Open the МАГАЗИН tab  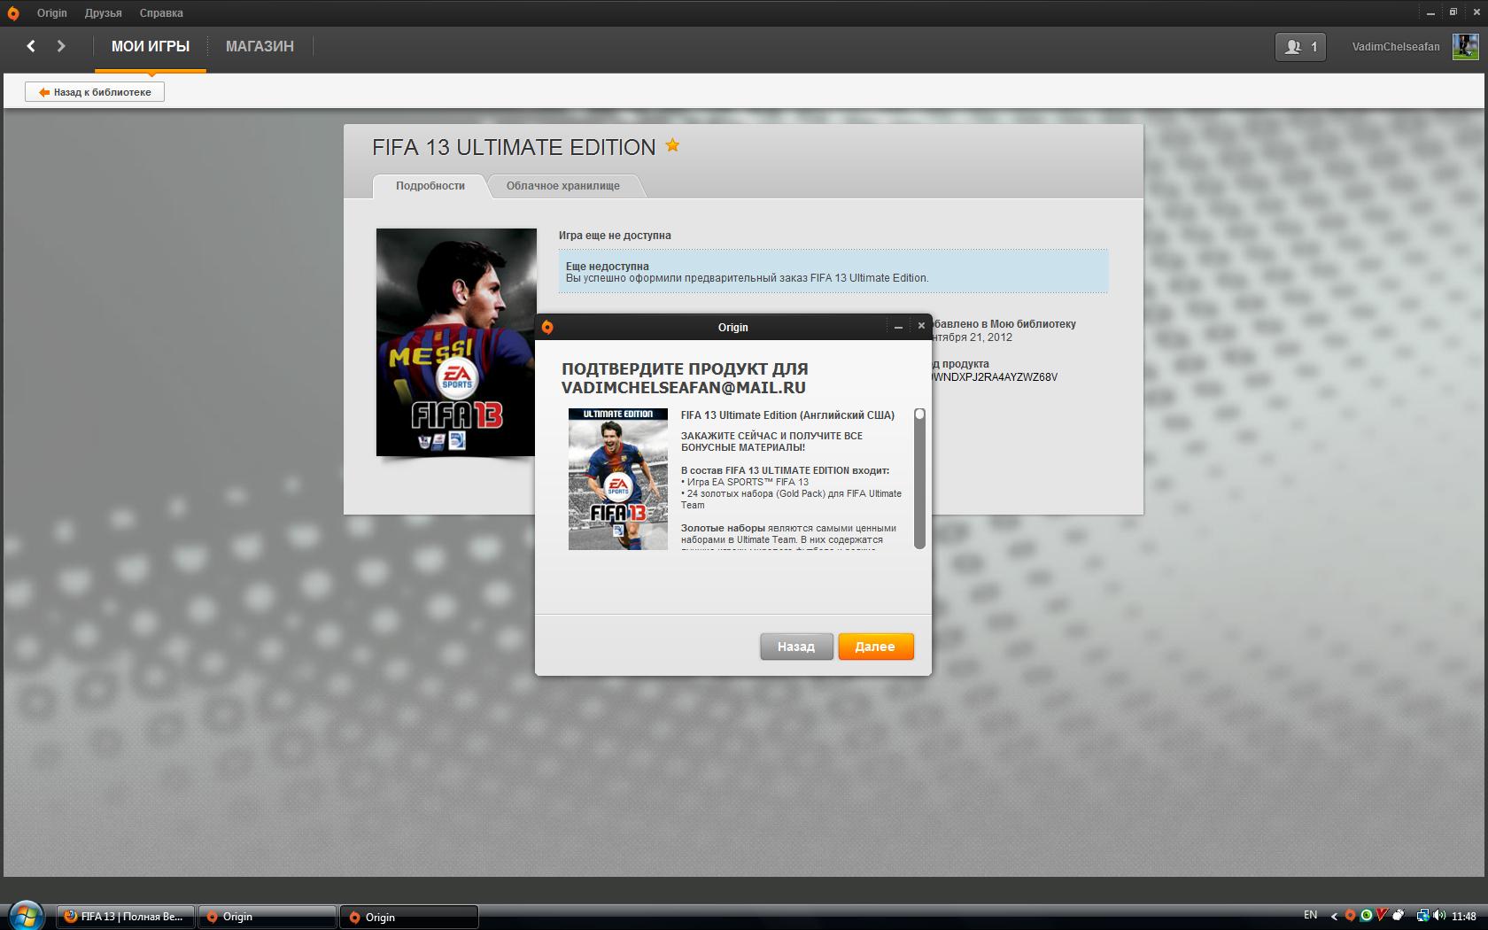click(x=260, y=47)
